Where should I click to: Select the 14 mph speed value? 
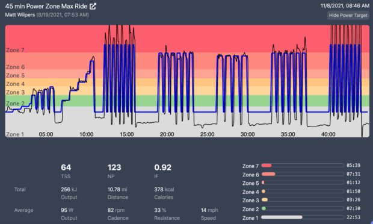209,210
